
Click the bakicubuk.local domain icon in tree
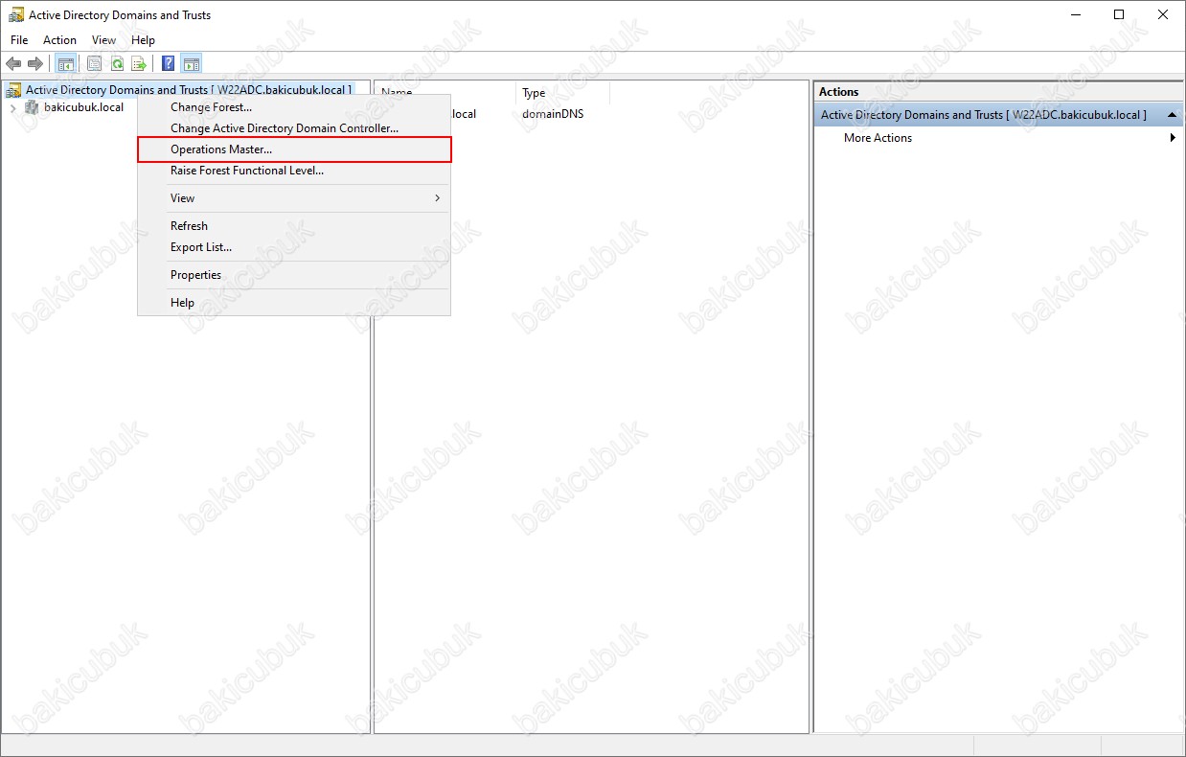[x=32, y=107]
